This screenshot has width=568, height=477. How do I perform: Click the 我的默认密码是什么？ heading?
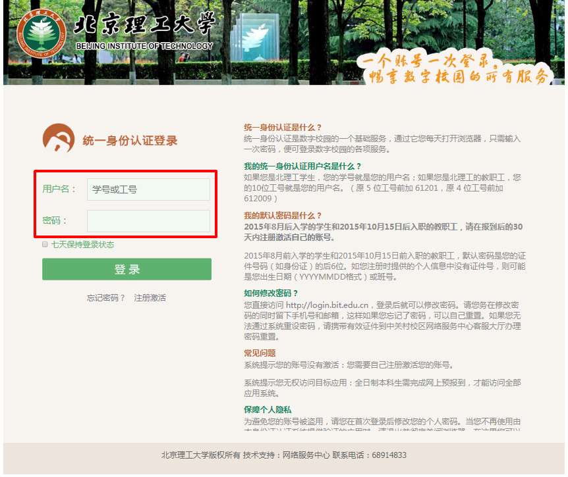[x=283, y=215]
